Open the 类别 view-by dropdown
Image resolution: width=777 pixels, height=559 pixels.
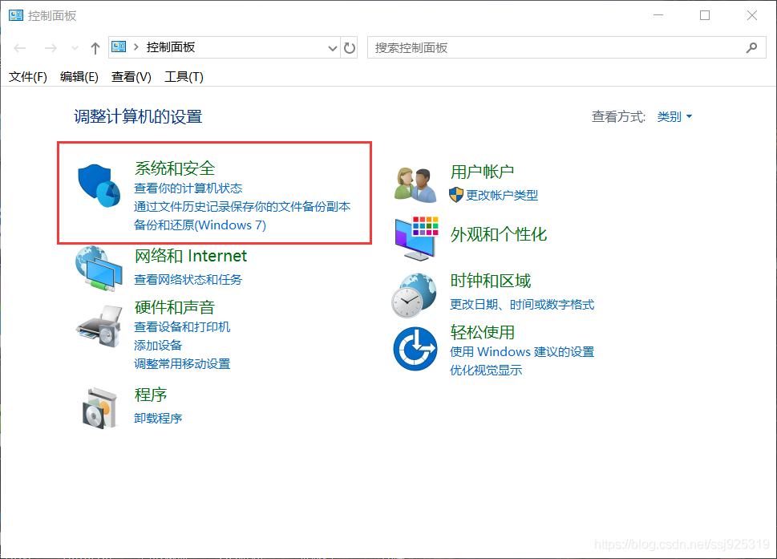[x=674, y=117]
